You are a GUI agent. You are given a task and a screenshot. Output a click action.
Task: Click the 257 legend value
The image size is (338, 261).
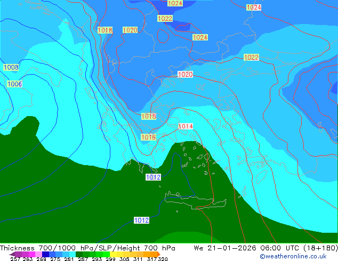tap(15, 259)
